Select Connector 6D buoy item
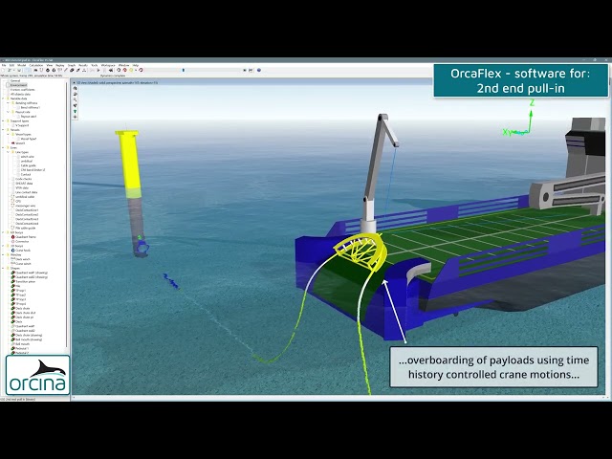This screenshot has height=459, width=612. 22,241
